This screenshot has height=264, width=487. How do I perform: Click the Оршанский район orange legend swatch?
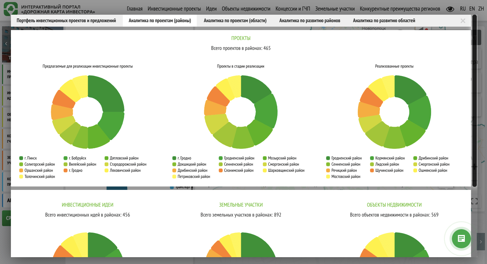click(21, 170)
